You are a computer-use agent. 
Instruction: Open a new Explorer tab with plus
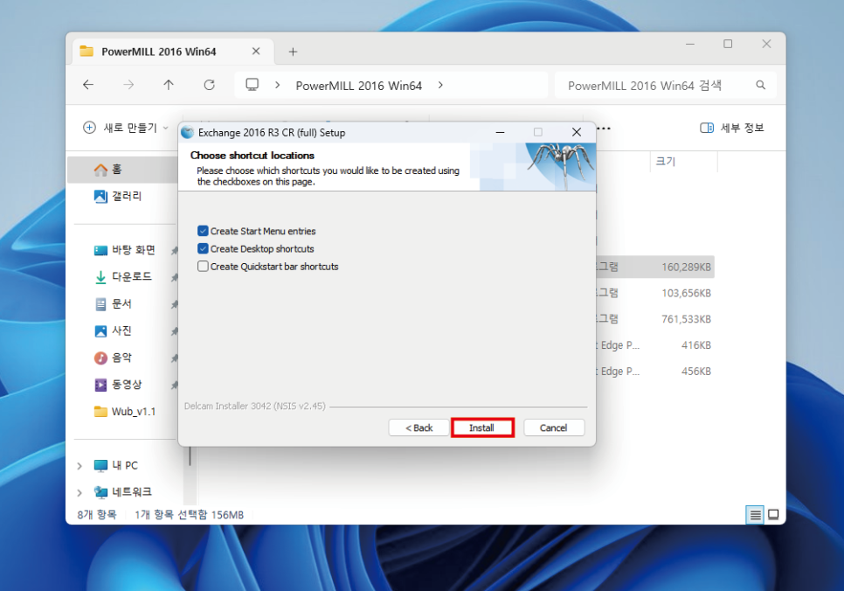click(x=293, y=52)
